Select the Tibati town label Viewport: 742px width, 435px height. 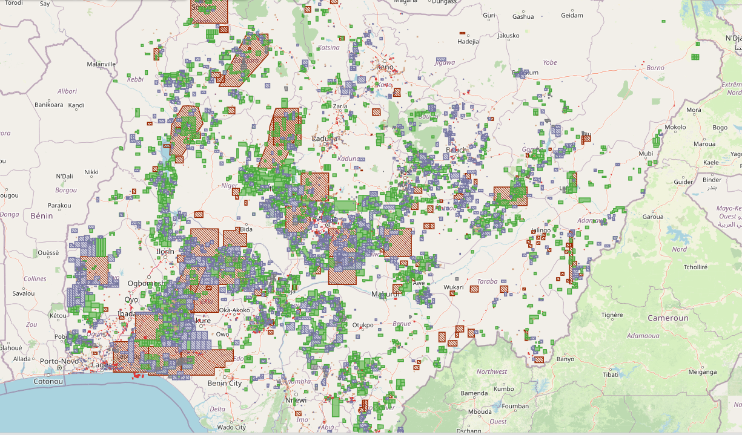pos(611,374)
